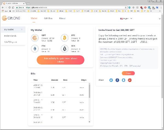Reload the page with refresh icon

point(10,8)
